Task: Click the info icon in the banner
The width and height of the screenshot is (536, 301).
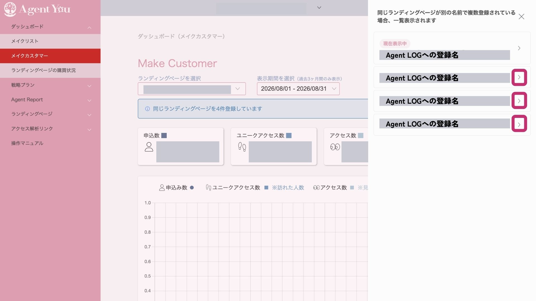Action: (x=147, y=109)
